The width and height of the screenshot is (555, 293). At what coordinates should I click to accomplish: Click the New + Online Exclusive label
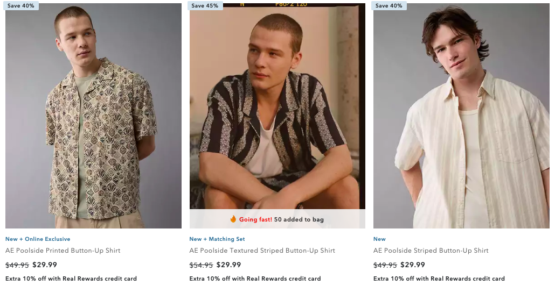click(x=38, y=239)
